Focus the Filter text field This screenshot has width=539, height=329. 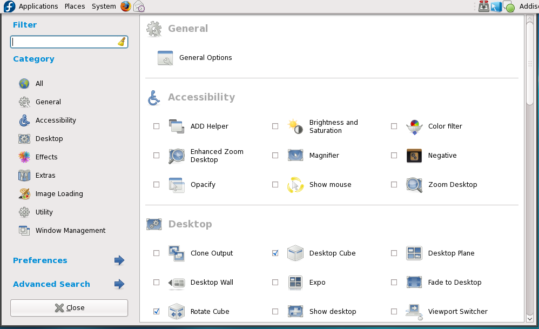[64, 42]
